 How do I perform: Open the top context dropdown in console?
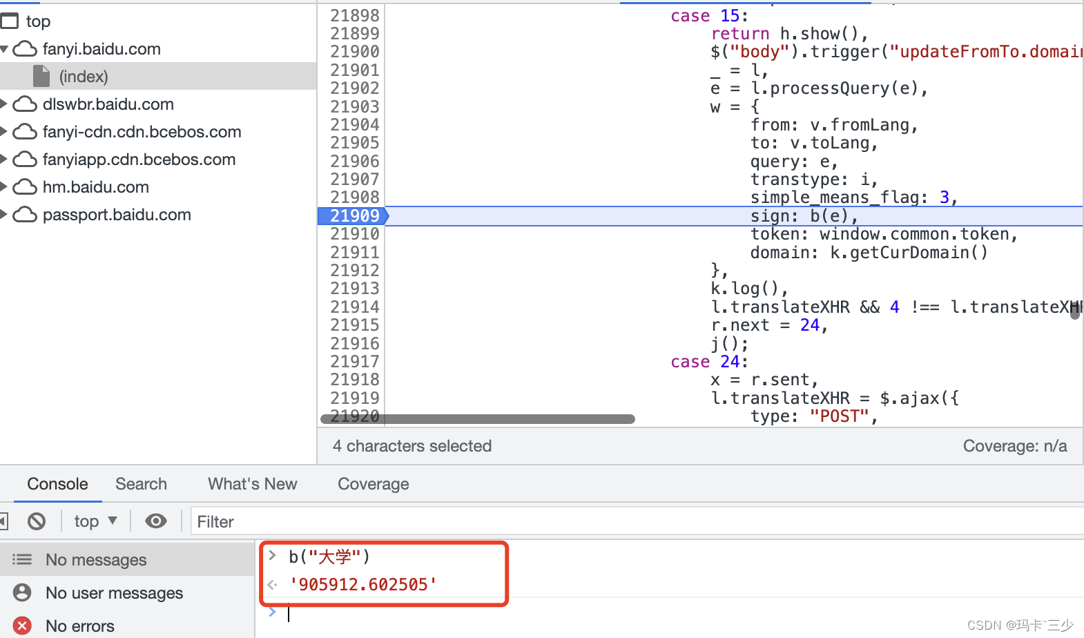(x=96, y=521)
